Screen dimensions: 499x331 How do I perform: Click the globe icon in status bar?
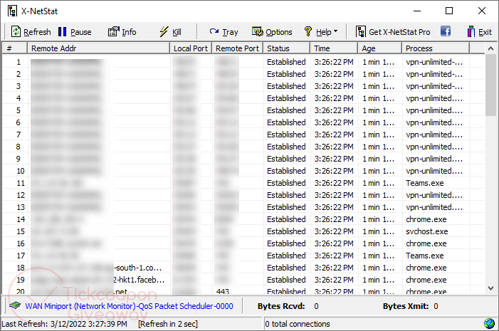(489, 324)
